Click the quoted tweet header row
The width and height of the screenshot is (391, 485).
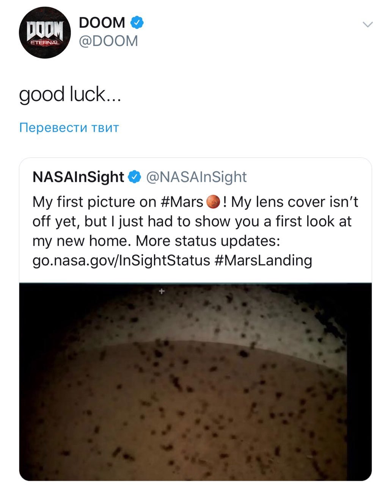[x=140, y=177]
